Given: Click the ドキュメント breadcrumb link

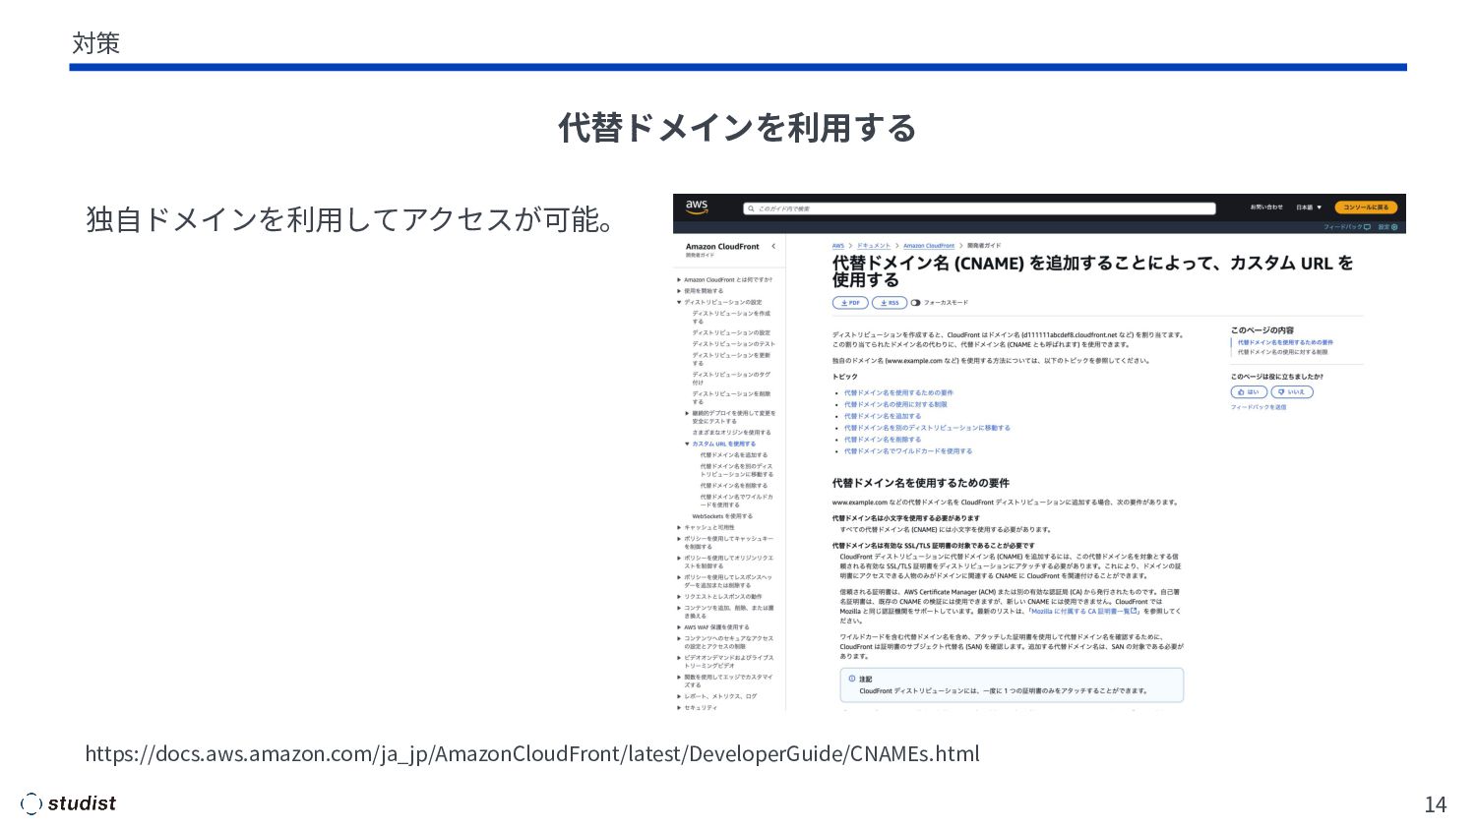Looking at the screenshot, I should click(x=874, y=246).
